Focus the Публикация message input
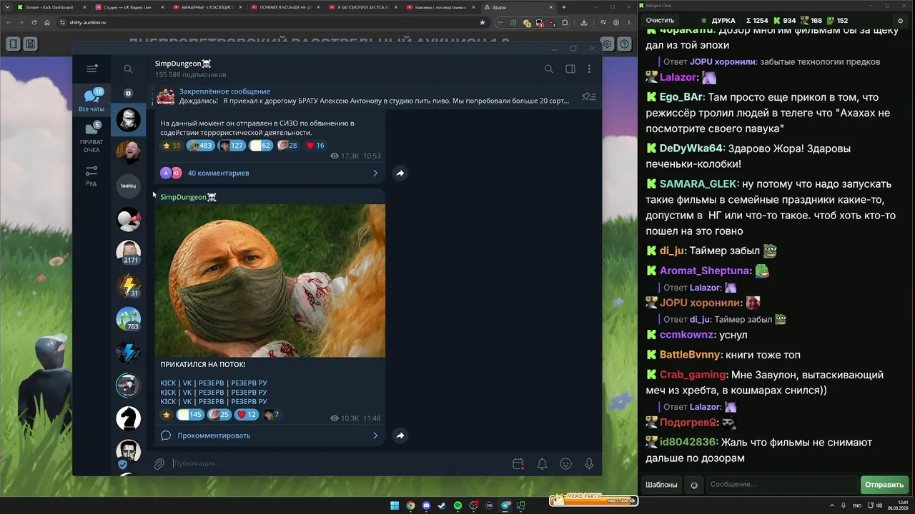Viewport: 915px width, 514px height. tap(340, 464)
